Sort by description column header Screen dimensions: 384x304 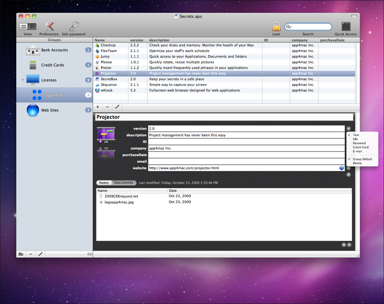(x=205, y=40)
